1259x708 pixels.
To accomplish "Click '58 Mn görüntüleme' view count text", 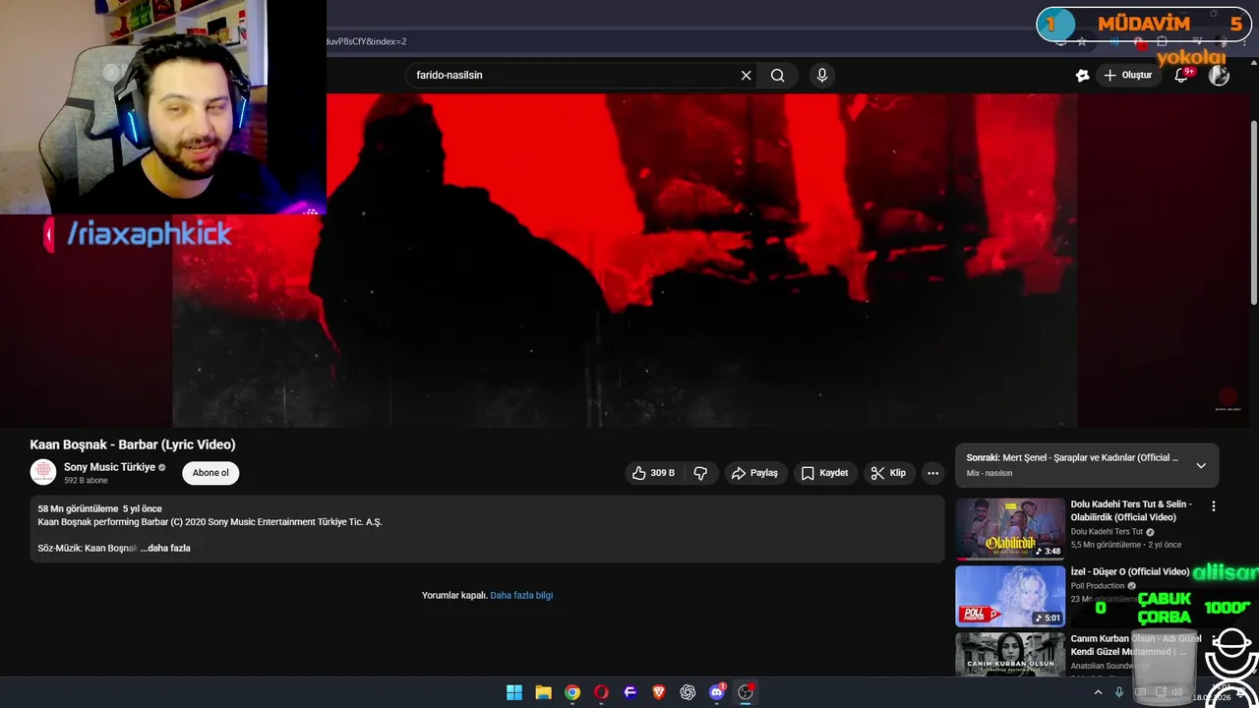I will 78,509.
